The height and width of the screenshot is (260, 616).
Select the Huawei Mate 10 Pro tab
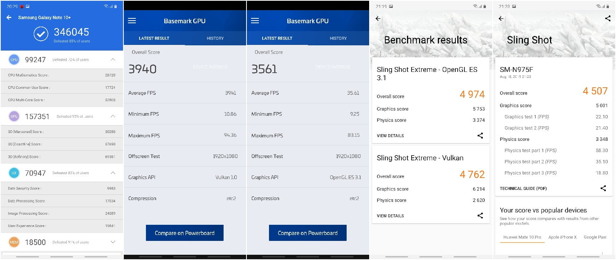point(522,237)
